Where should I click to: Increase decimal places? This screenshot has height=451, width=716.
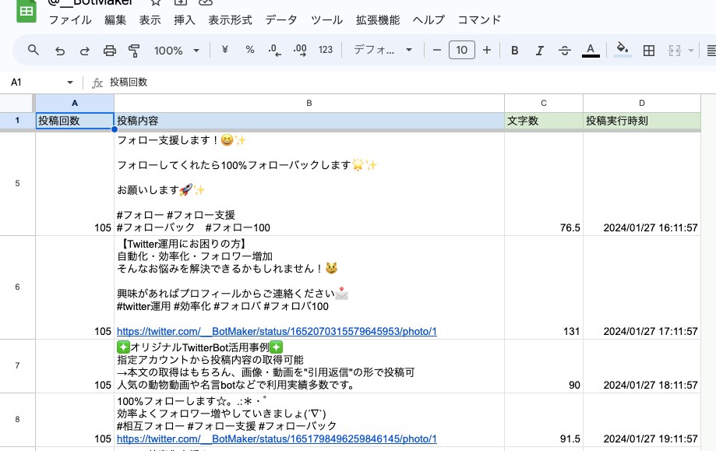[x=300, y=50]
